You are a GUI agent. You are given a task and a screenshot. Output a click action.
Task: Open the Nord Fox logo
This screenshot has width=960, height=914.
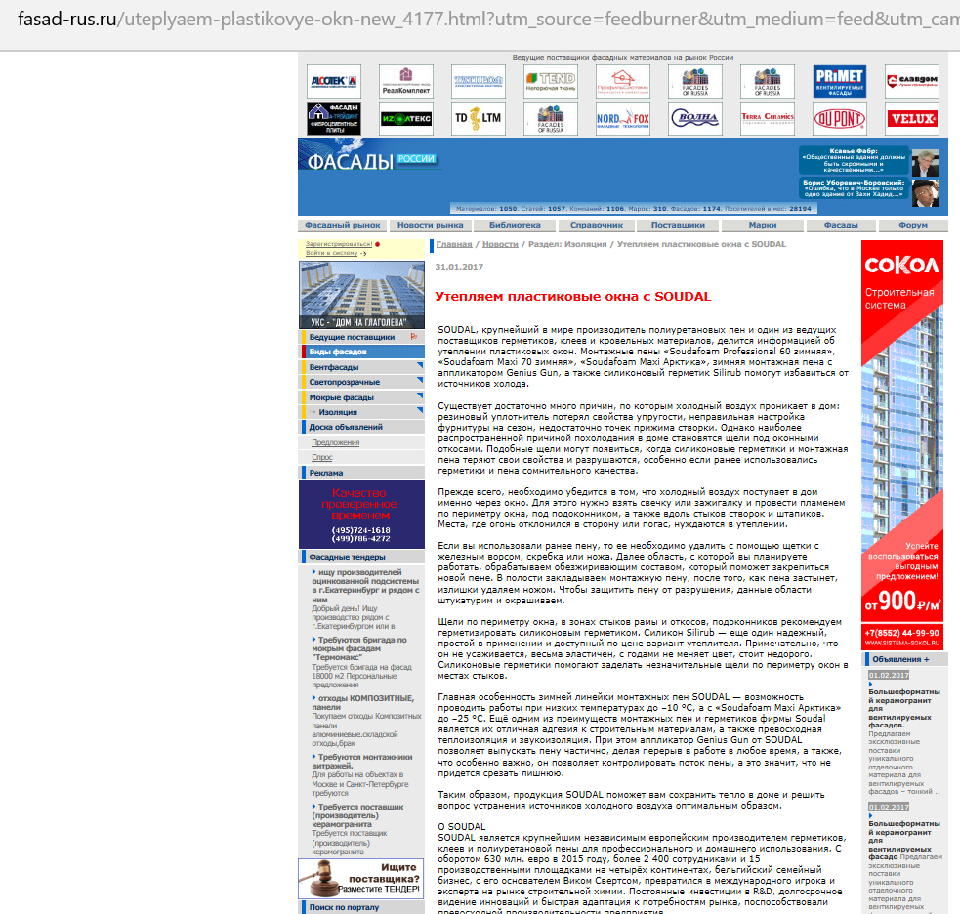623,118
